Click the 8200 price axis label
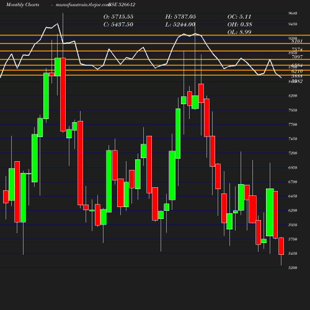 pos(293,95)
